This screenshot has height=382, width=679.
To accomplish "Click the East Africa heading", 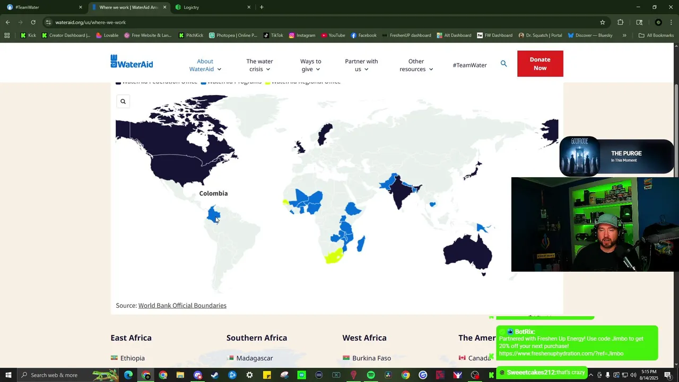I will 131,338.
